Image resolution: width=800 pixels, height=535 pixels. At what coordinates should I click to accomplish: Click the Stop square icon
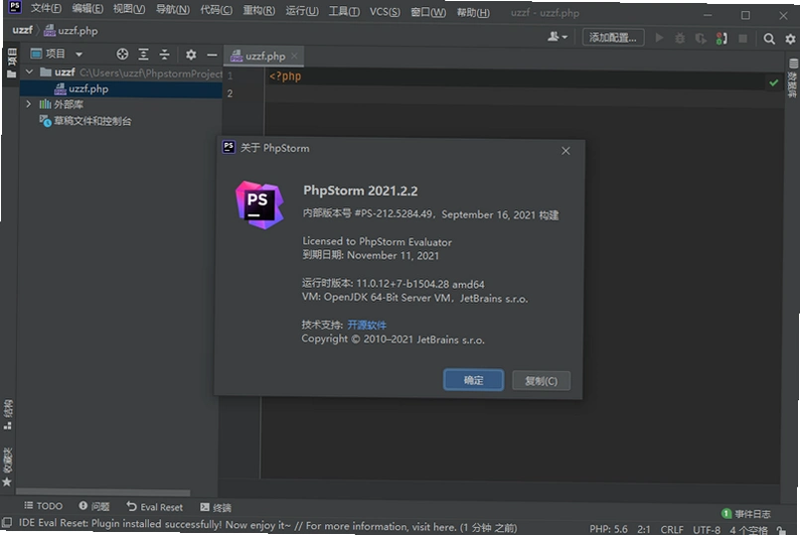point(743,38)
